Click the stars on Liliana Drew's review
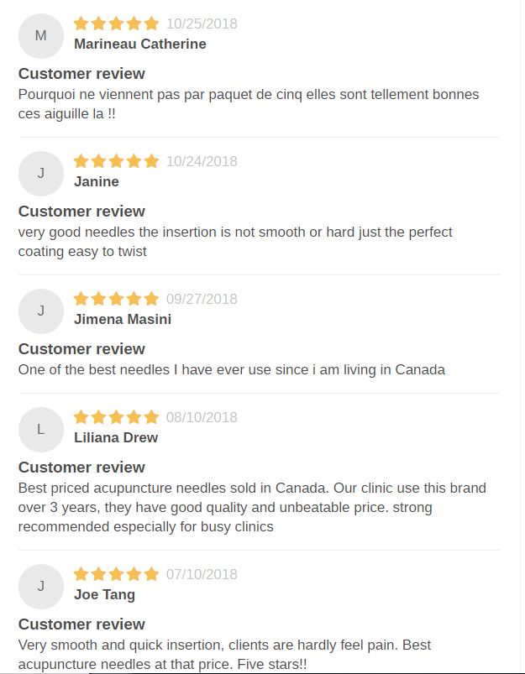 (116, 417)
